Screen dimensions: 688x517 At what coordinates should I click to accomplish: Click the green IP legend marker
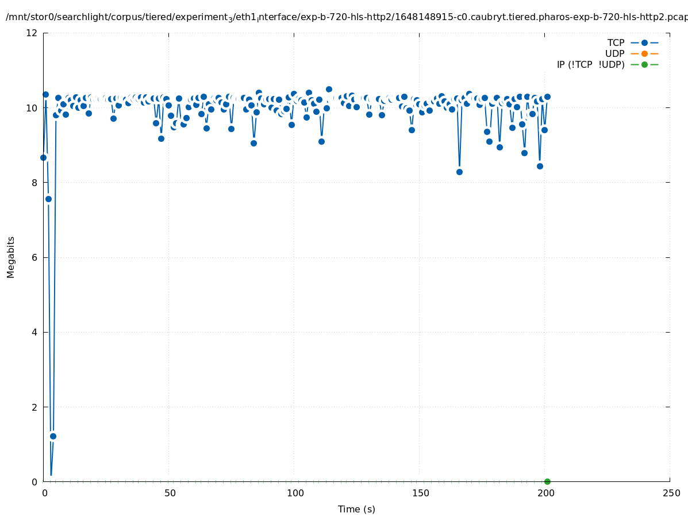coord(644,64)
